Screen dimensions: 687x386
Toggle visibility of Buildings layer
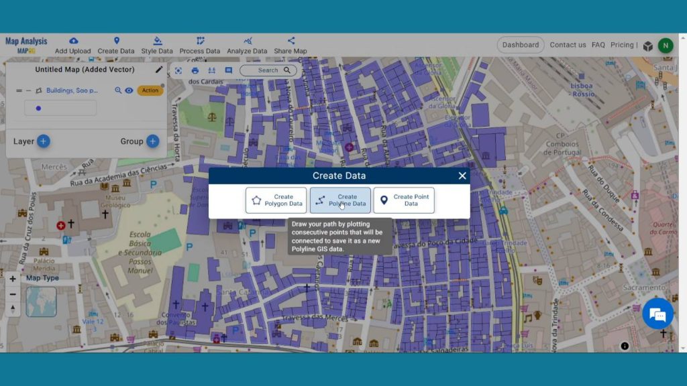click(x=129, y=90)
